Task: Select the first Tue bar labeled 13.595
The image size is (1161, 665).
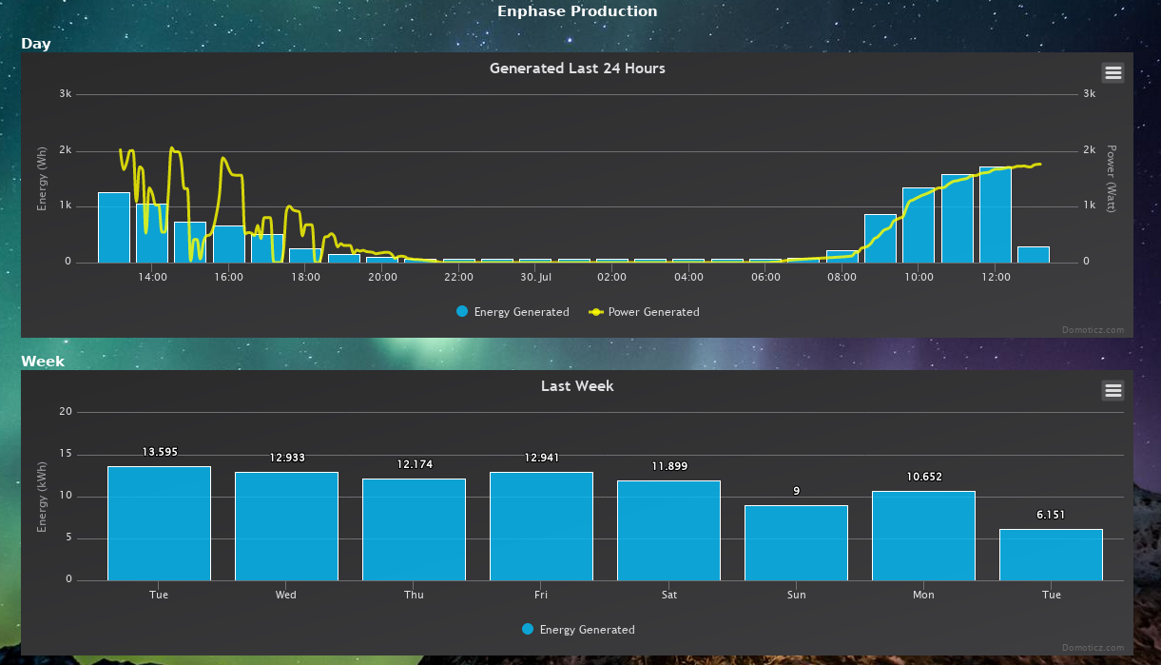Action: click(x=159, y=523)
